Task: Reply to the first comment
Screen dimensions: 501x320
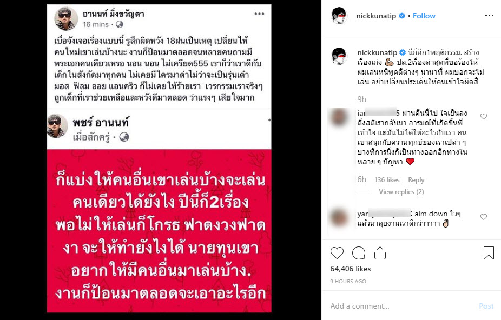Action: click(416, 180)
